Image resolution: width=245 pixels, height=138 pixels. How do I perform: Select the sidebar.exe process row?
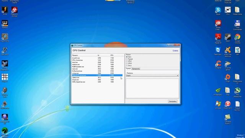97,77
